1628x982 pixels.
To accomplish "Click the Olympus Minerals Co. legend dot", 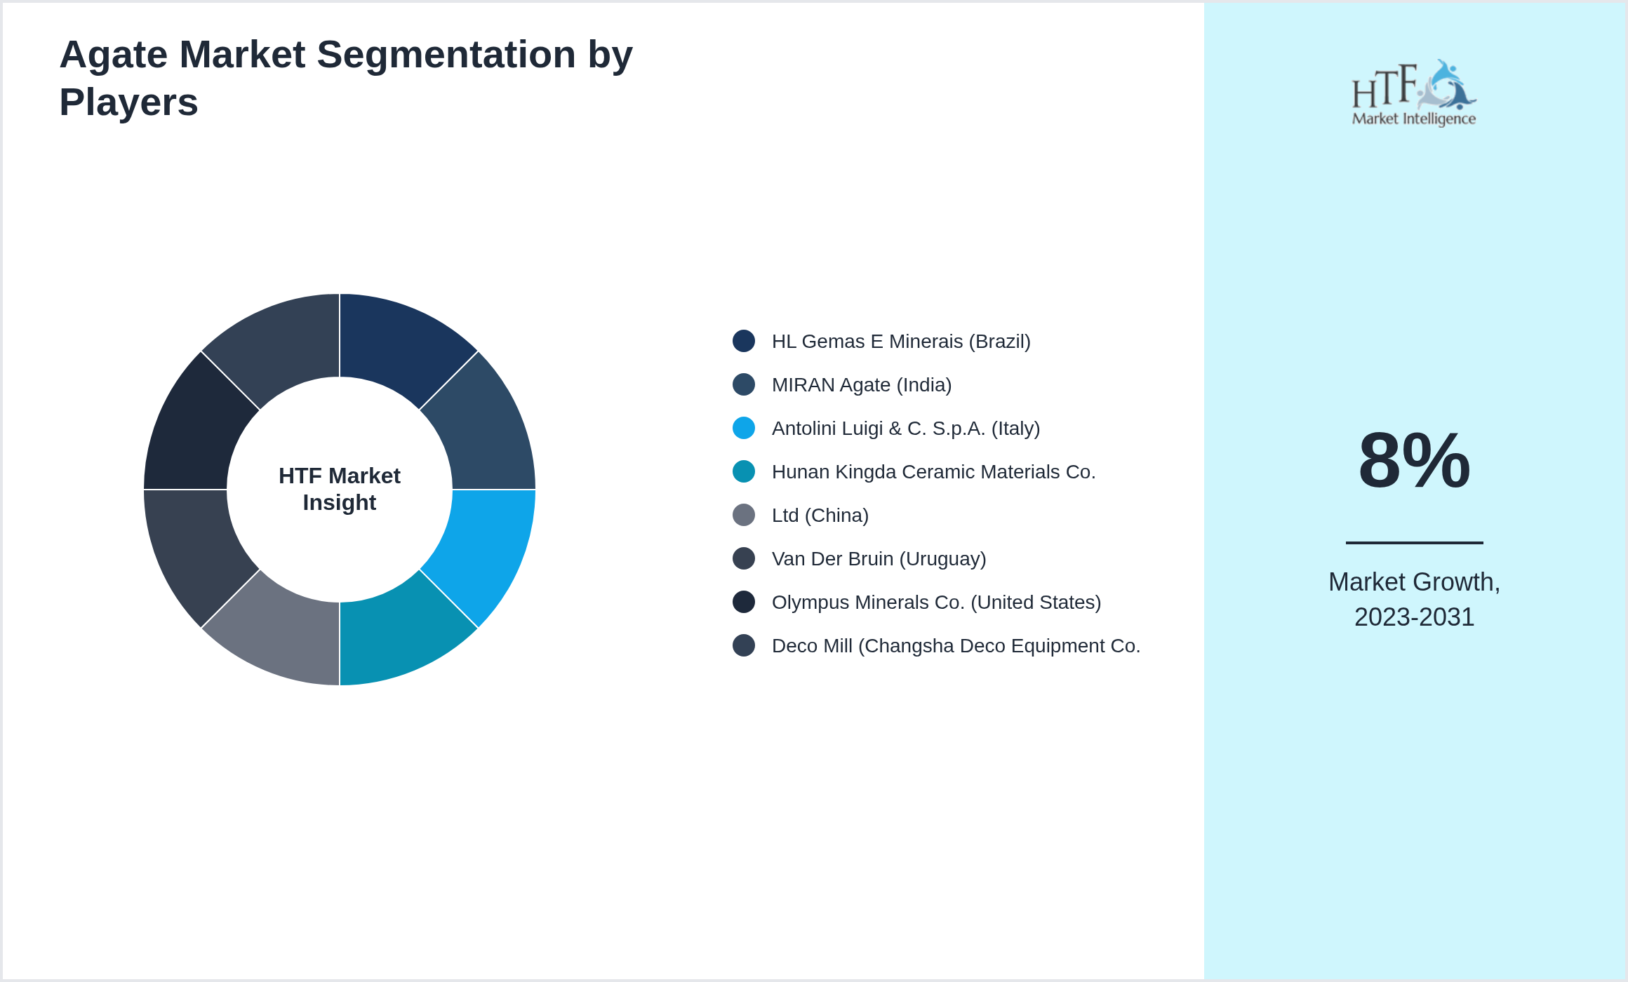I will tap(744, 602).
